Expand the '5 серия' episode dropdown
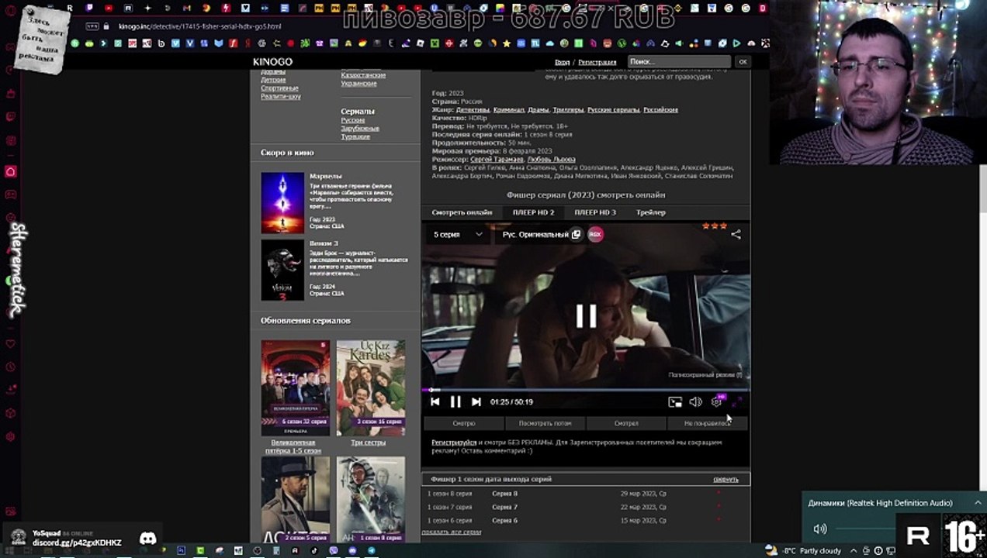 (458, 234)
